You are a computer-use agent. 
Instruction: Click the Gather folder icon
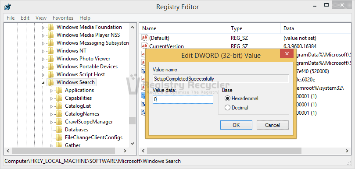click(59, 145)
